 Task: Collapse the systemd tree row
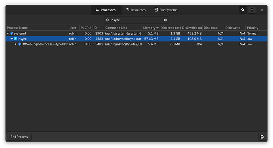click(x=8, y=33)
